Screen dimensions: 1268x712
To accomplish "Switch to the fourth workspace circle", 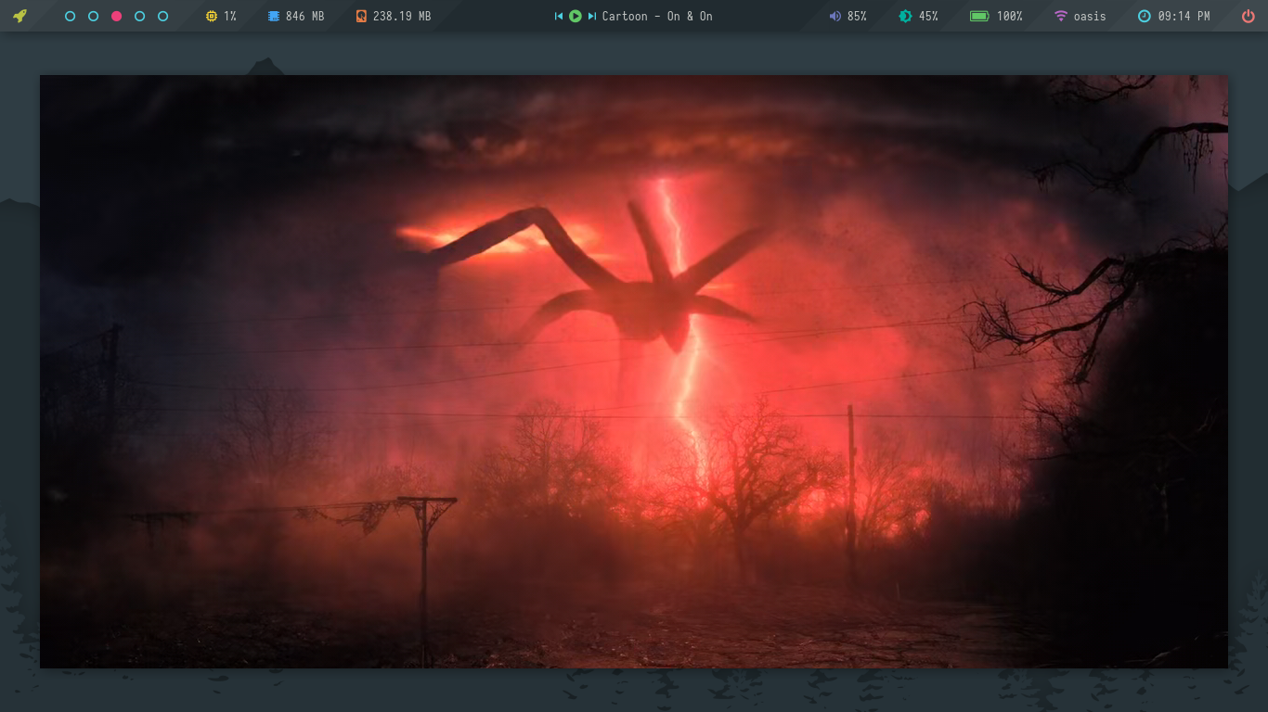I will [139, 16].
